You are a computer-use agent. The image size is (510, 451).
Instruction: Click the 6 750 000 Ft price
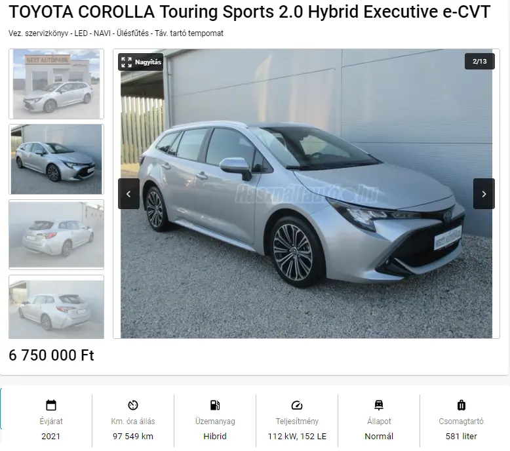pyautogui.click(x=51, y=355)
